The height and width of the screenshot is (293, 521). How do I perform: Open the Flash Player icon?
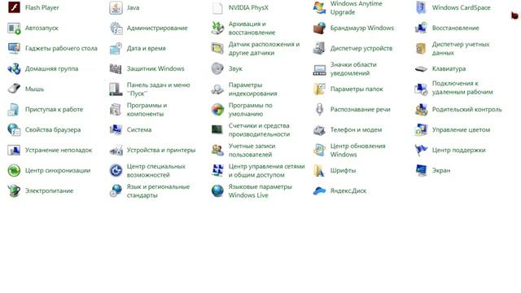click(14, 7)
